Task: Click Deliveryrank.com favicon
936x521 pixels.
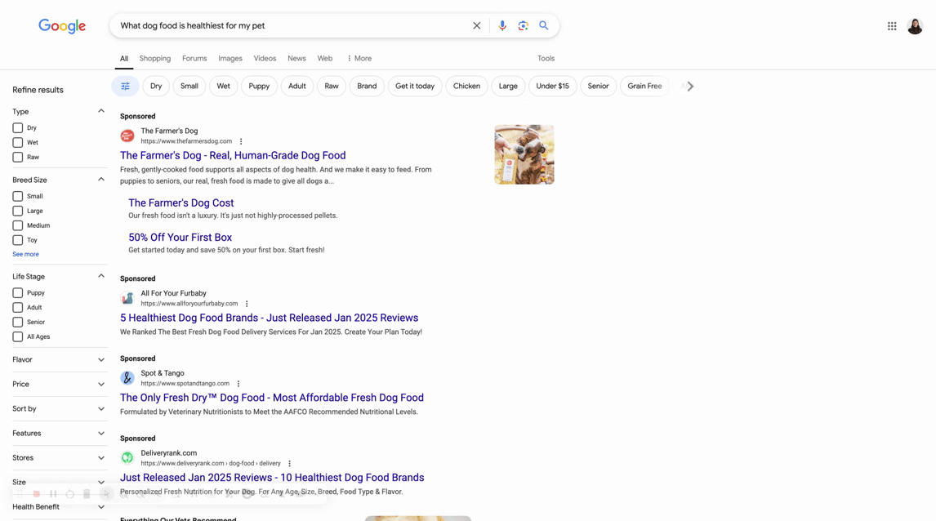Action: 127,458
